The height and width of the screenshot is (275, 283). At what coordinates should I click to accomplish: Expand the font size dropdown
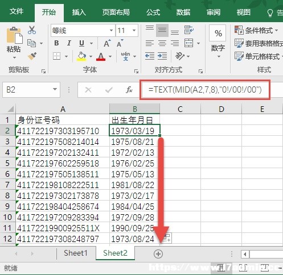tap(134, 30)
